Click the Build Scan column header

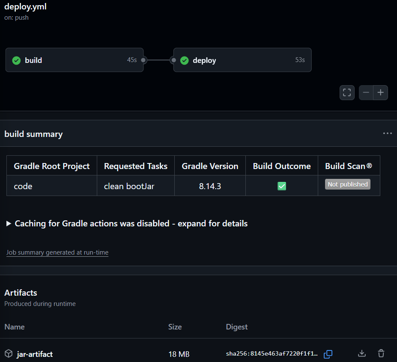click(349, 166)
